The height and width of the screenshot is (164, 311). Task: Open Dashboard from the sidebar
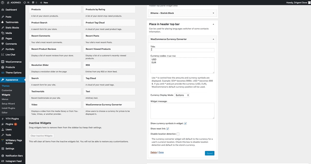tap(11, 10)
